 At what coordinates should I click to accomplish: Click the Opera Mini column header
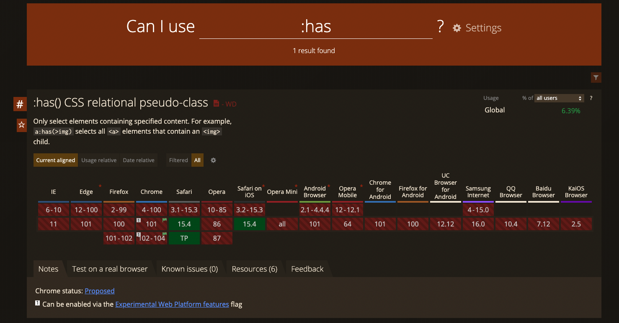(x=282, y=192)
